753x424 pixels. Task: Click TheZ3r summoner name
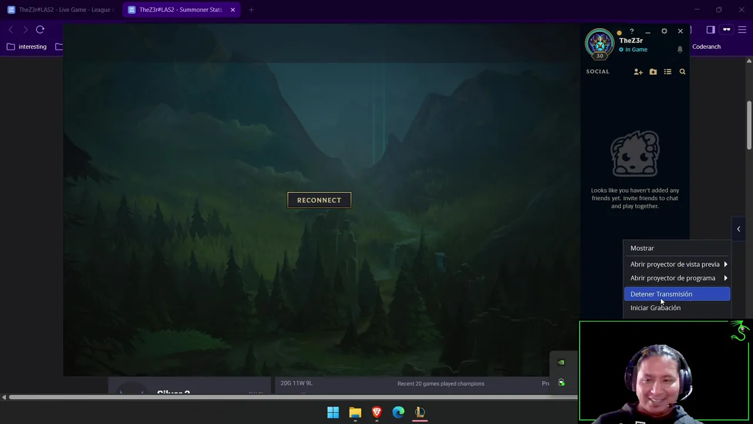[x=631, y=41]
